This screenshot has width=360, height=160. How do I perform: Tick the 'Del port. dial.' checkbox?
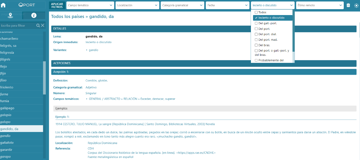click(256, 34)
